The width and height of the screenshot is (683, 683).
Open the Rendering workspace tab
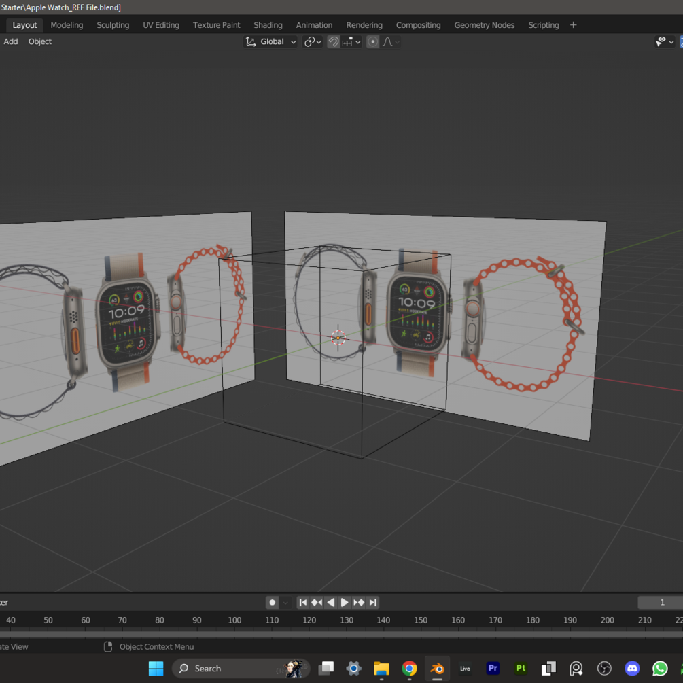[x=364, y=25]
